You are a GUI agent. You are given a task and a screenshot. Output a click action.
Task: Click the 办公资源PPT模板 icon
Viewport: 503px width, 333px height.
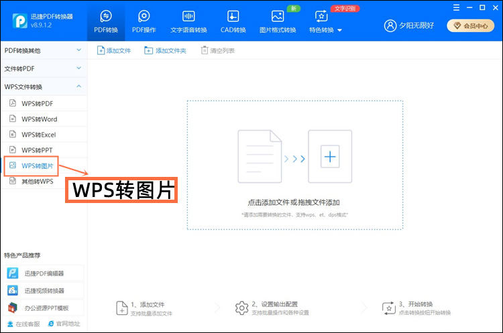[13, 308]
